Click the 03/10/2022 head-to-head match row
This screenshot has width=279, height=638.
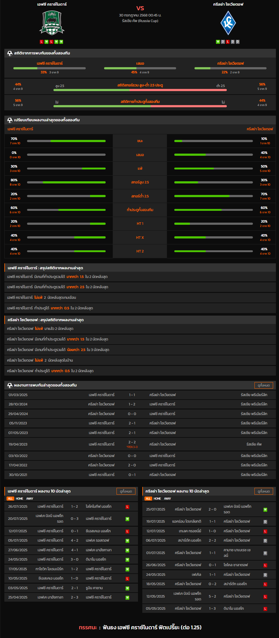(140, 456)
